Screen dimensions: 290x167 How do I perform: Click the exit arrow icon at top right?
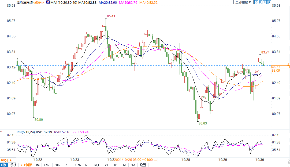pyautogui.click(x=269, y=2)
